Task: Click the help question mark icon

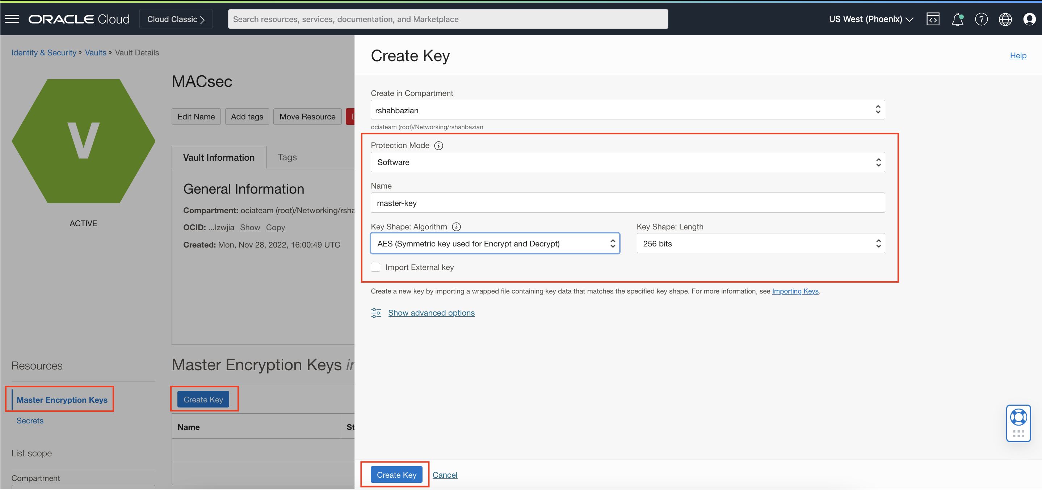Action: pyautogui.click(x=981, y=19)
